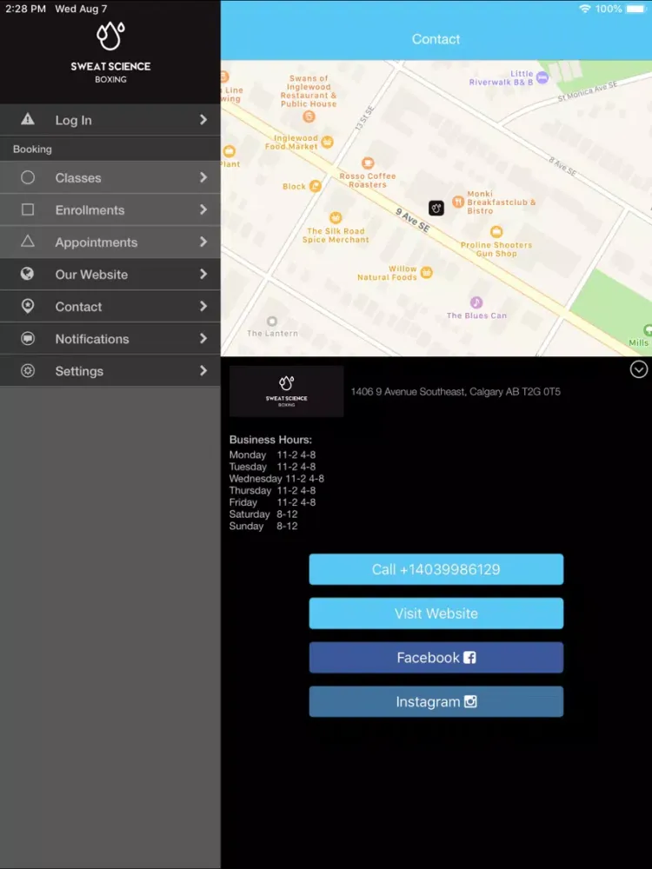Screen dimensions: 652x869
Task: Tap the Swans of Inglewood restaurant icon
Action: tap(309, 116)
